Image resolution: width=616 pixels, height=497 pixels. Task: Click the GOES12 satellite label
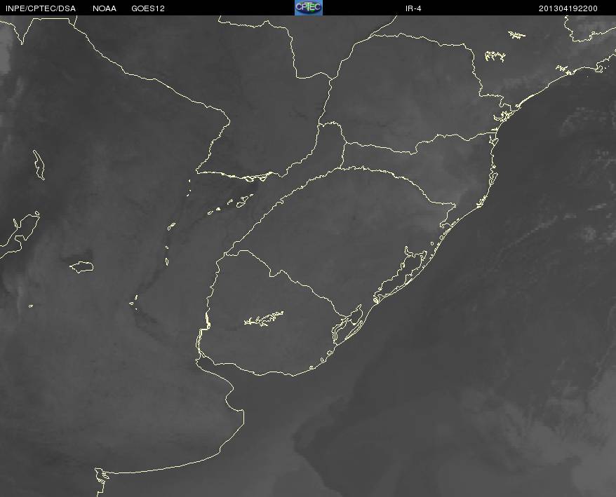(x=148, y=8)
